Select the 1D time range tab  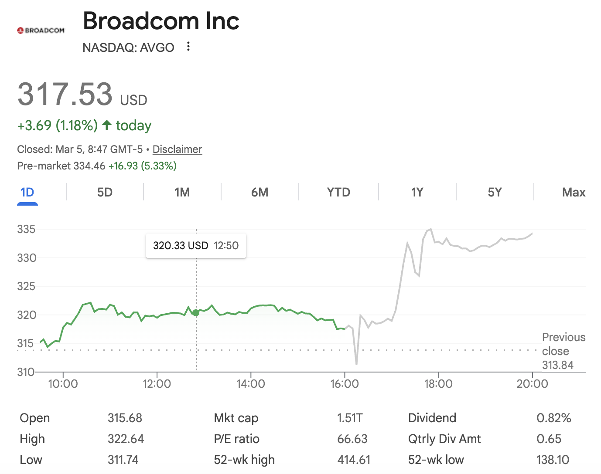point(27,192)
